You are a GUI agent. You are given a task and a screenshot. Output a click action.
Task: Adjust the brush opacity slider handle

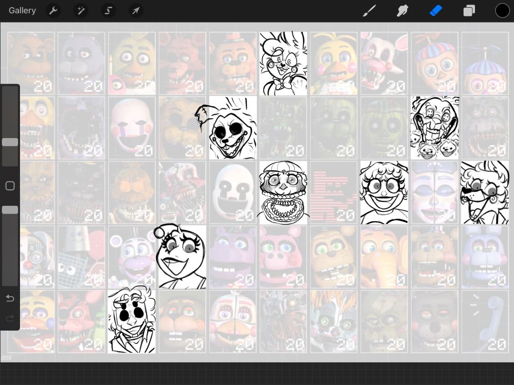(x=10, y=210)
